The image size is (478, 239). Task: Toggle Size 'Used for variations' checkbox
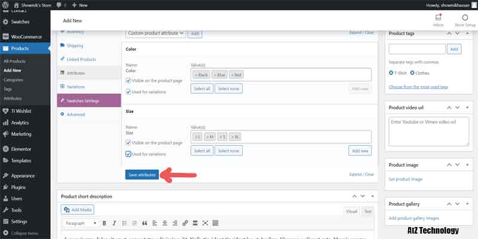(x=128, y=154)
